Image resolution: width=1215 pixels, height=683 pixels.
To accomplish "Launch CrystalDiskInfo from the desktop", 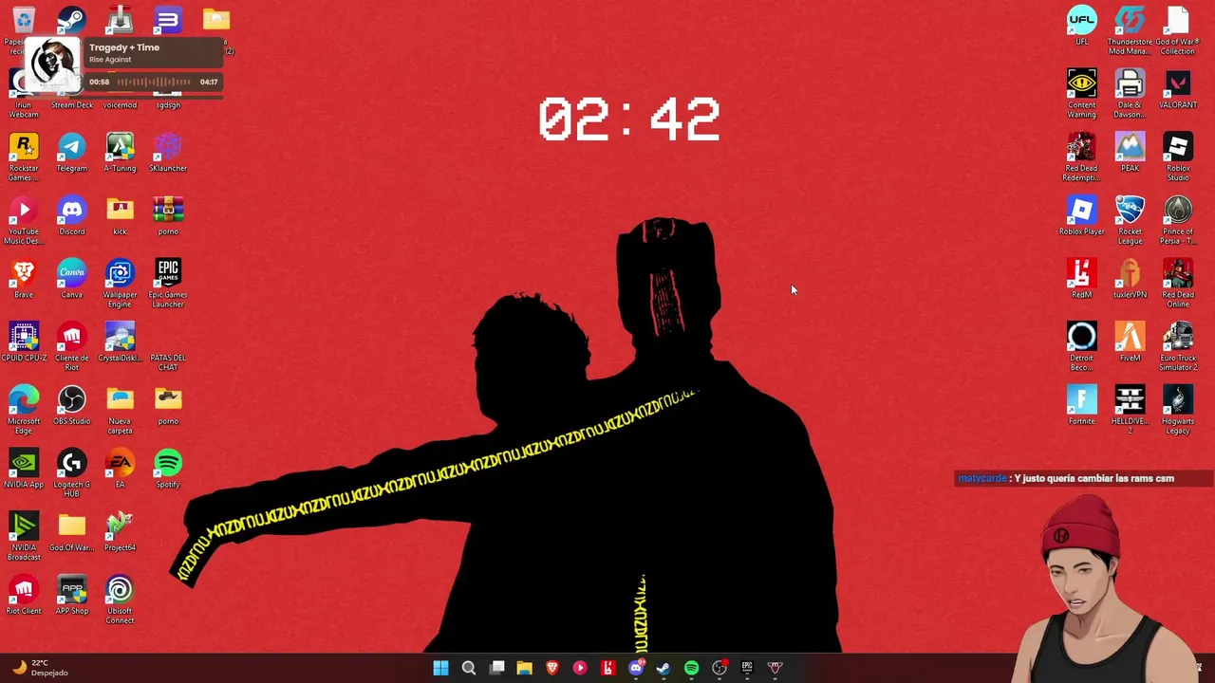I will click(x=120, y=342).
